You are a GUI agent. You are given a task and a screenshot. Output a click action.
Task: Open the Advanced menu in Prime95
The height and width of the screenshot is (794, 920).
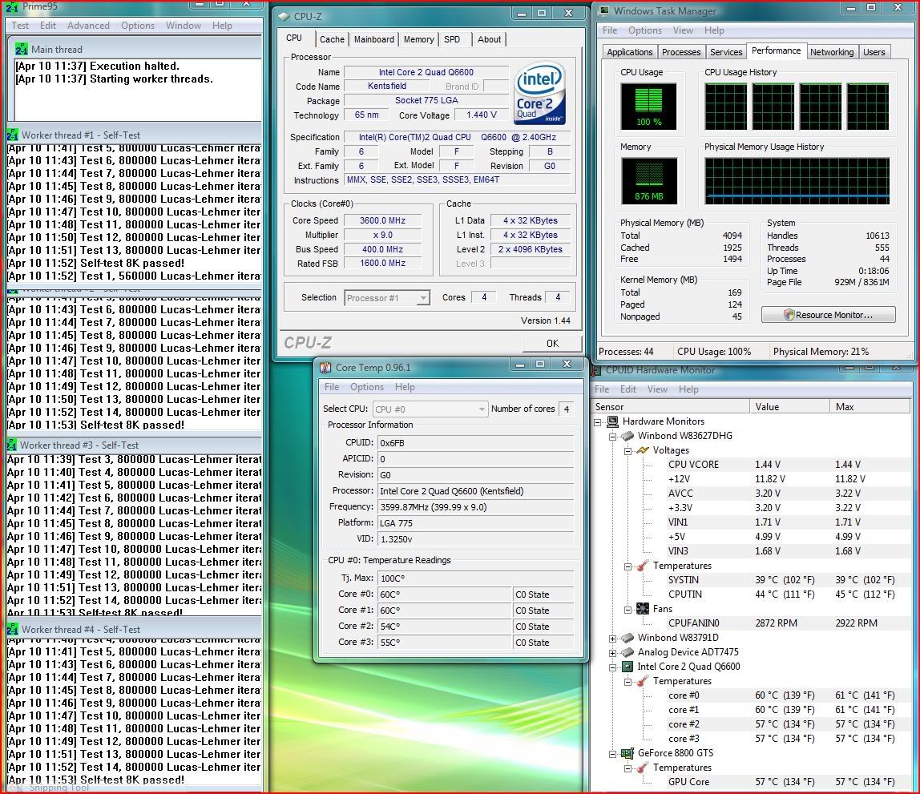(x=88, y=25)
